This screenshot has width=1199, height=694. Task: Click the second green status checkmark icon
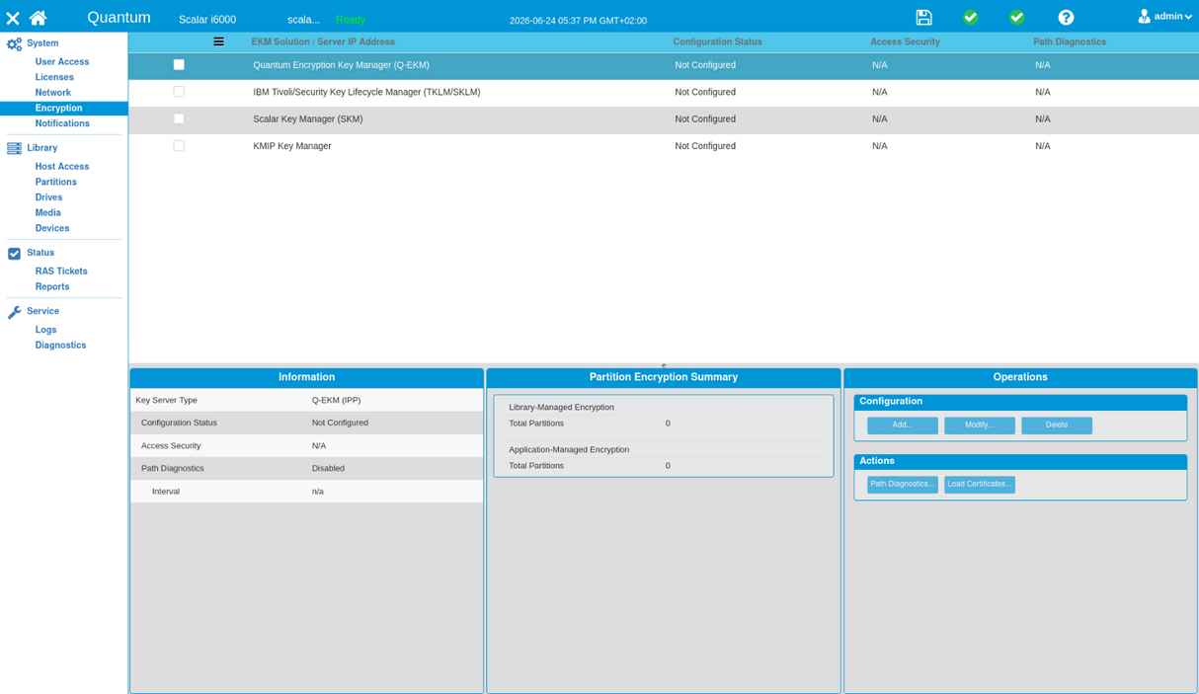(1016, 17)
